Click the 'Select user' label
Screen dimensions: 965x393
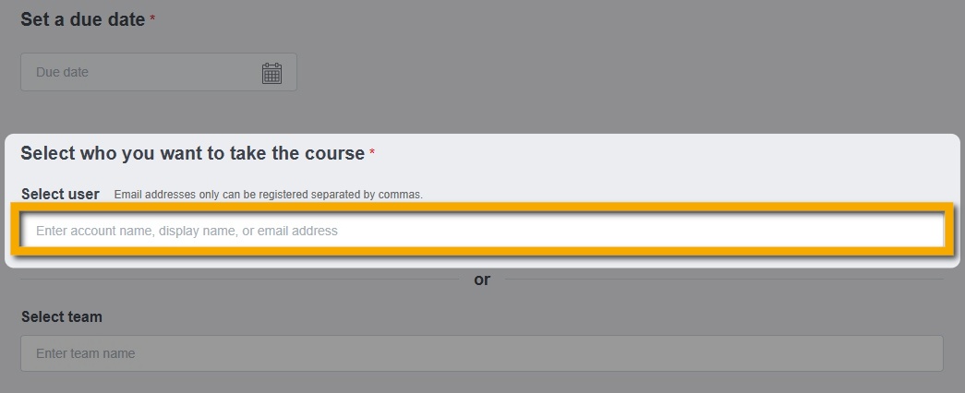point(60,194)
